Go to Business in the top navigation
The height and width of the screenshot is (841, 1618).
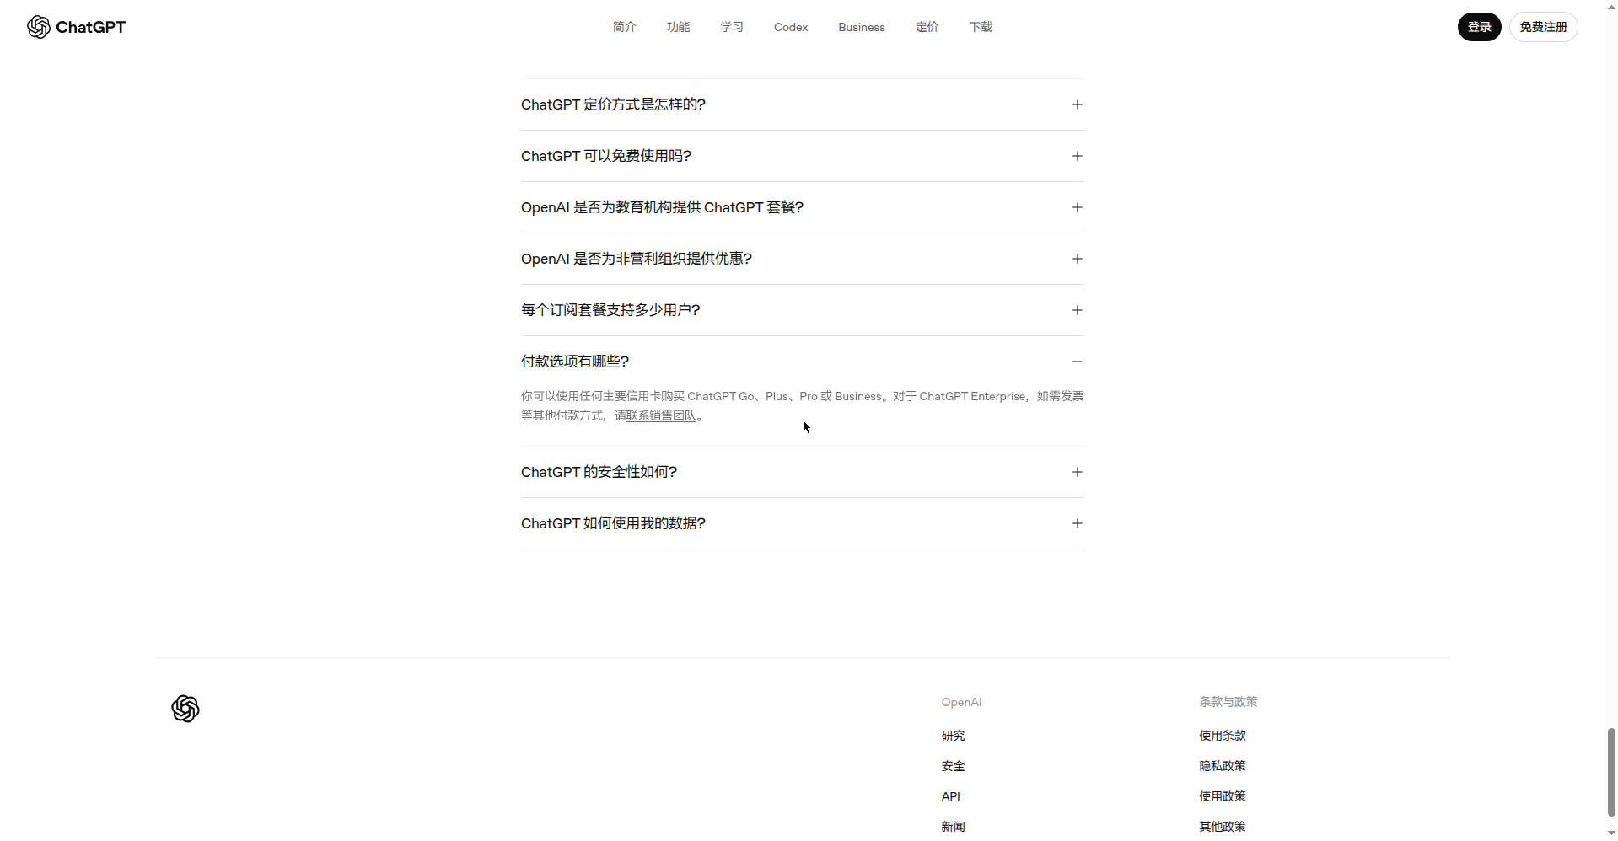[x=862, y=27]
